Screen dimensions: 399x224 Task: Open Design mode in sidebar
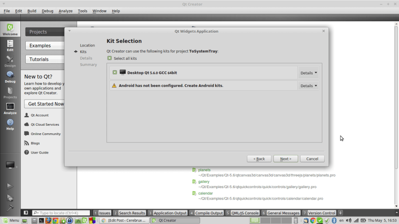tap(10, 61)
